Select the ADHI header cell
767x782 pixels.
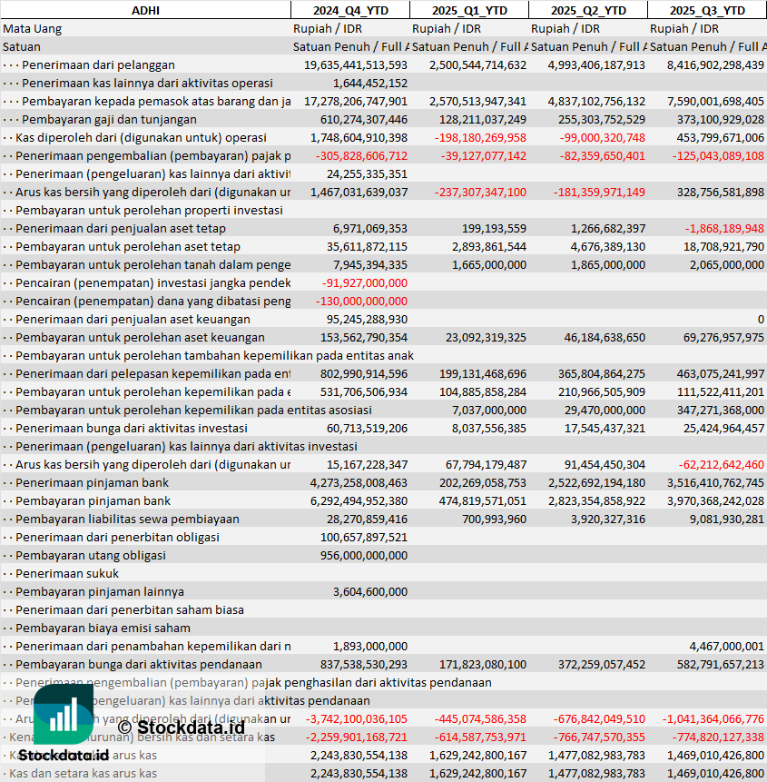145,11
